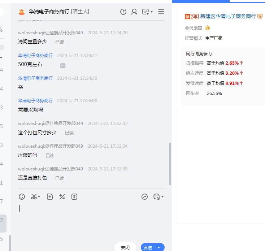Open the quick phrases chat-clock icon
Screen dimensions: 265x251
(156, 197)
